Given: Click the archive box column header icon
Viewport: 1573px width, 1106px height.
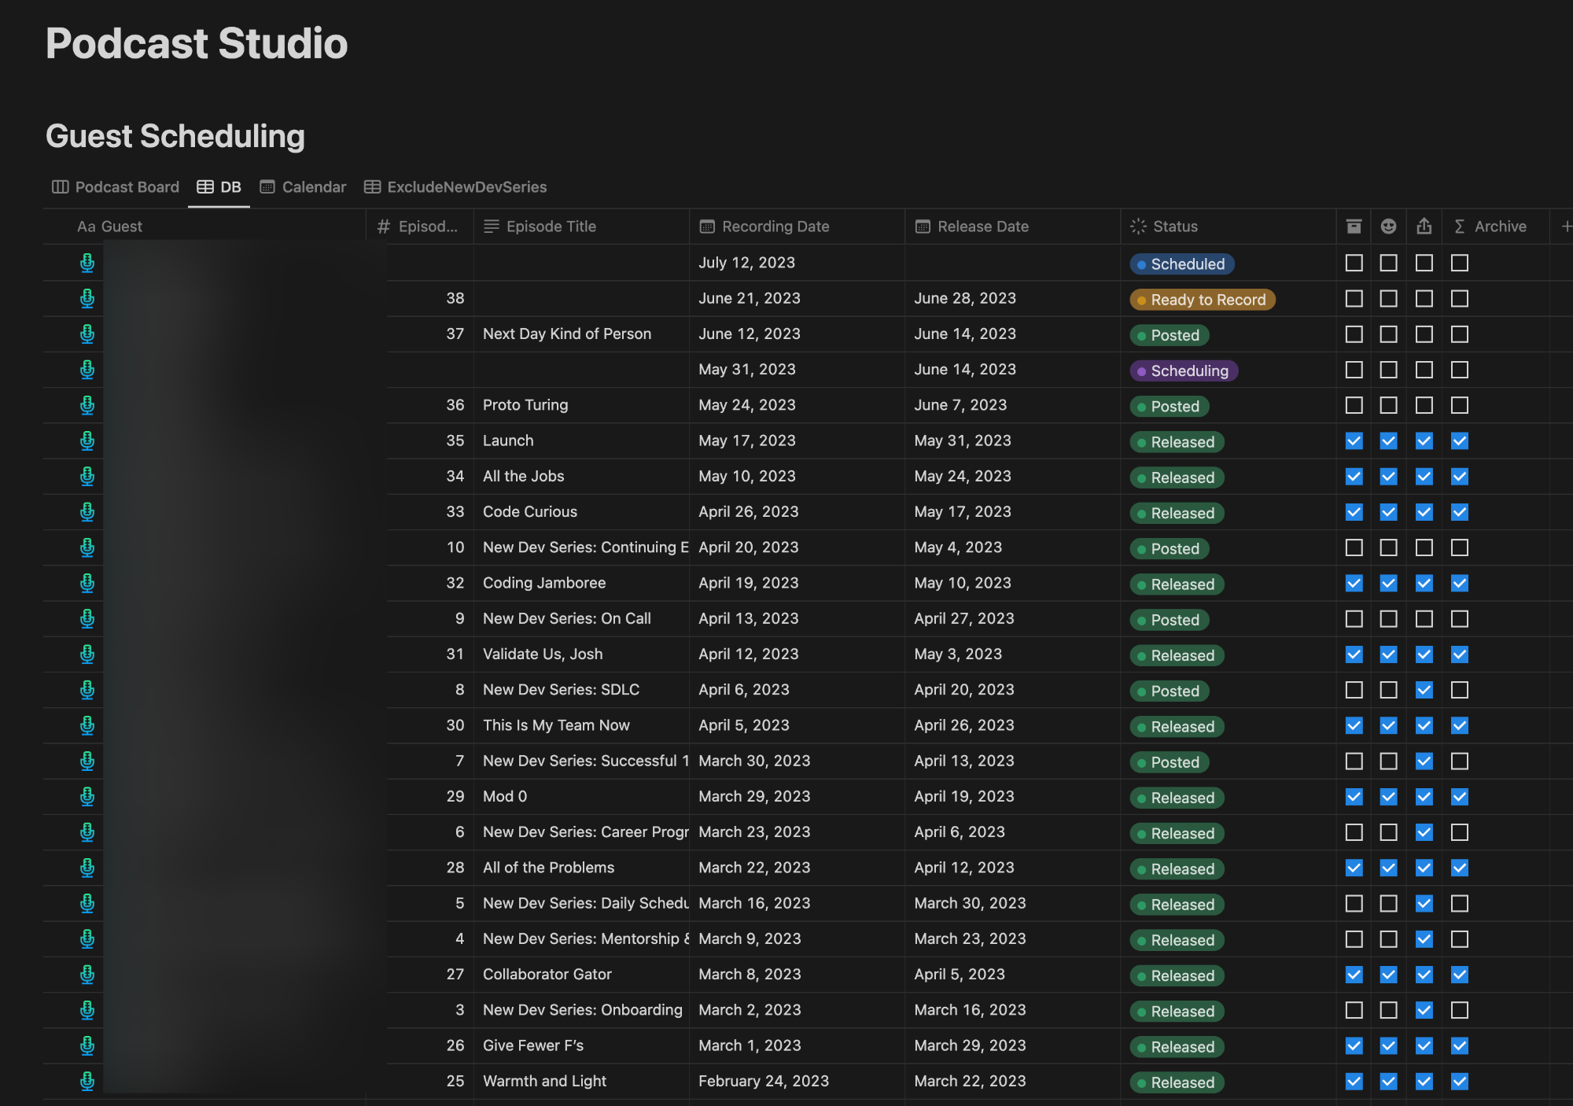Looking at the screenshot, I should point(1354,227).
